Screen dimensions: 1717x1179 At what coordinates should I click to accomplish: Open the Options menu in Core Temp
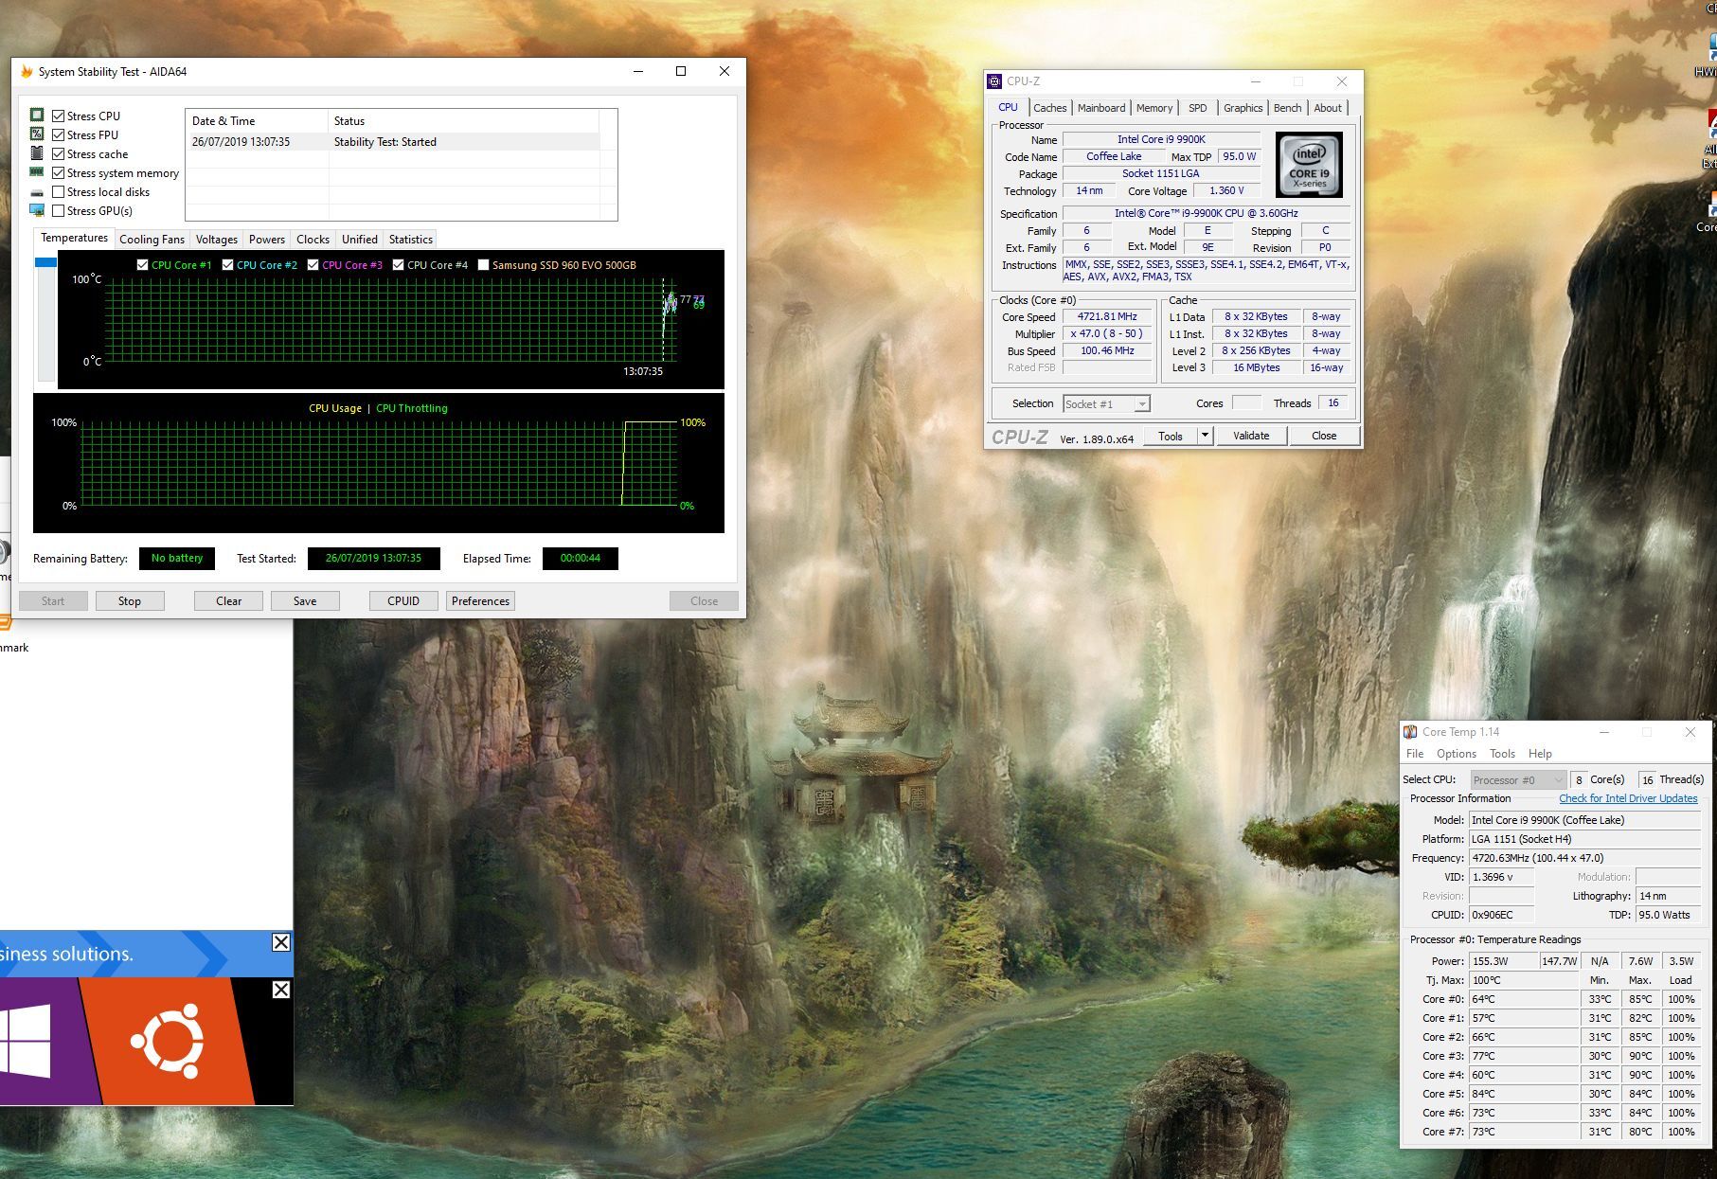point(1457,754)
